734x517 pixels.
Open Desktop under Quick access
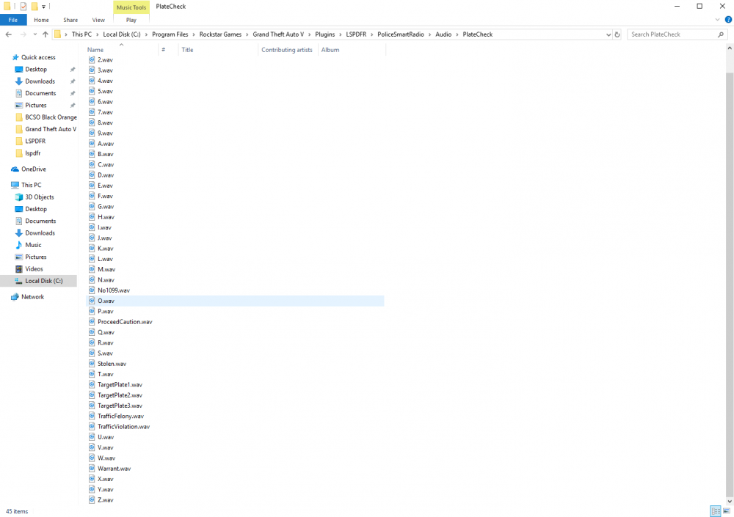click(36, 69)
